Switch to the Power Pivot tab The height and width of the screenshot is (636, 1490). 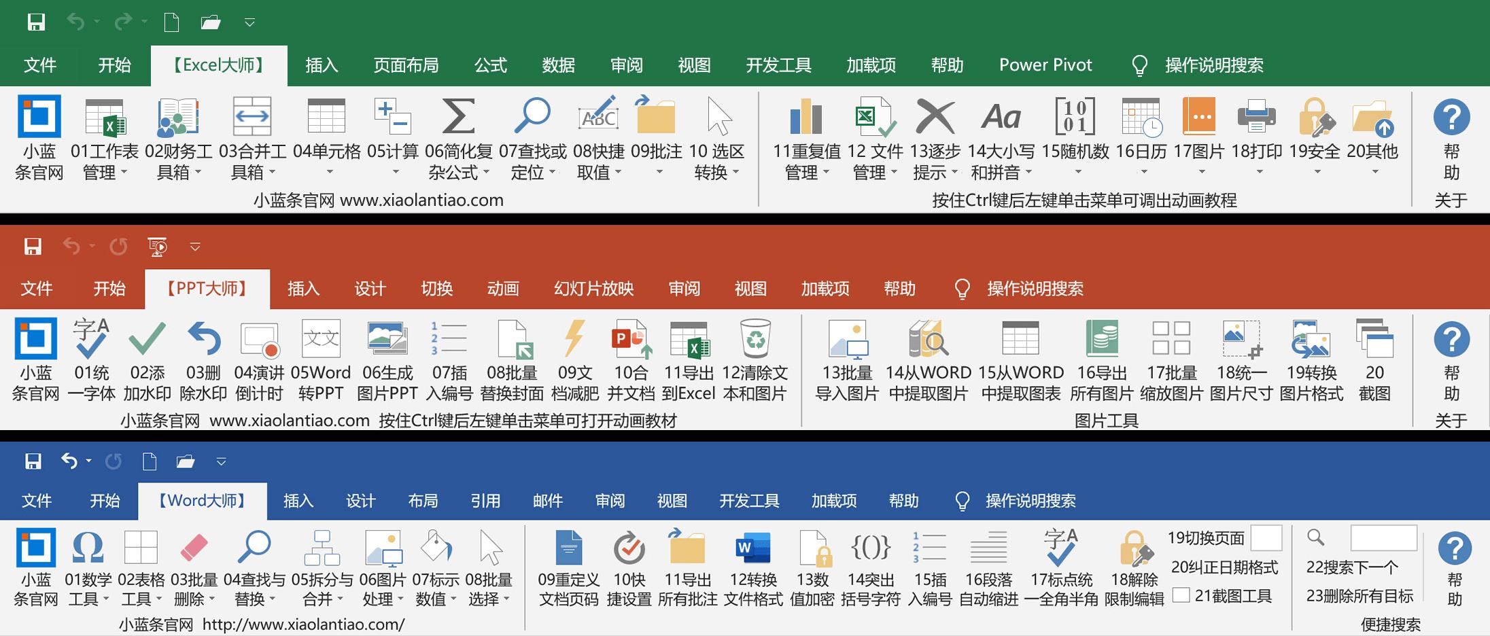pos(1045,65)
